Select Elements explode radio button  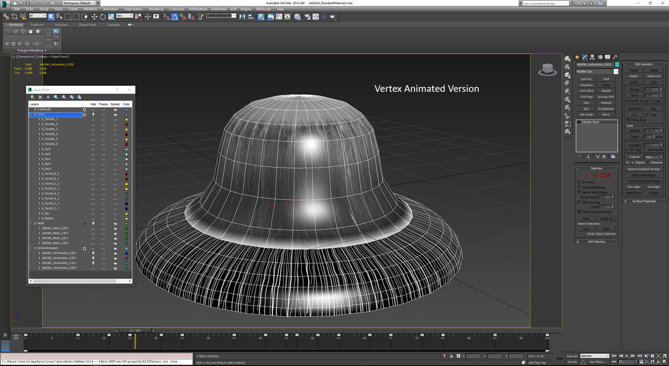(648, 162)
